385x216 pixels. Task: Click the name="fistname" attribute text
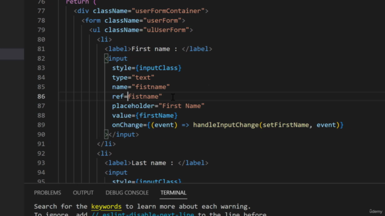pyautogui.click(x=141, y=87)
